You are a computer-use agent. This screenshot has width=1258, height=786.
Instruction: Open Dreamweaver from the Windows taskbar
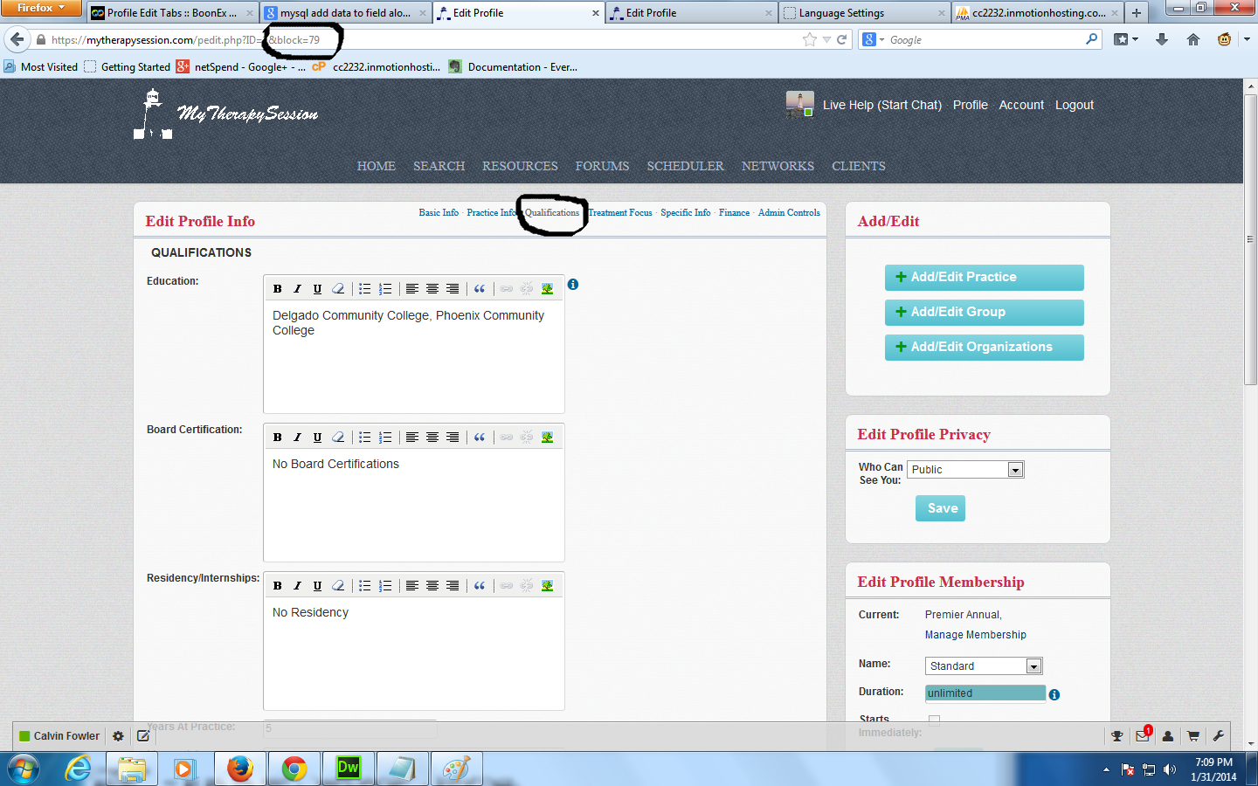(x=348, y=769)
